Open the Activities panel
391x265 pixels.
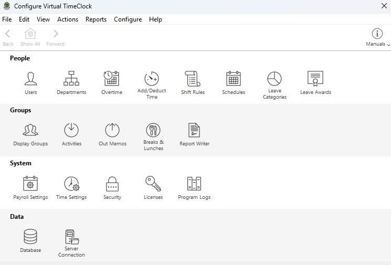71,135
